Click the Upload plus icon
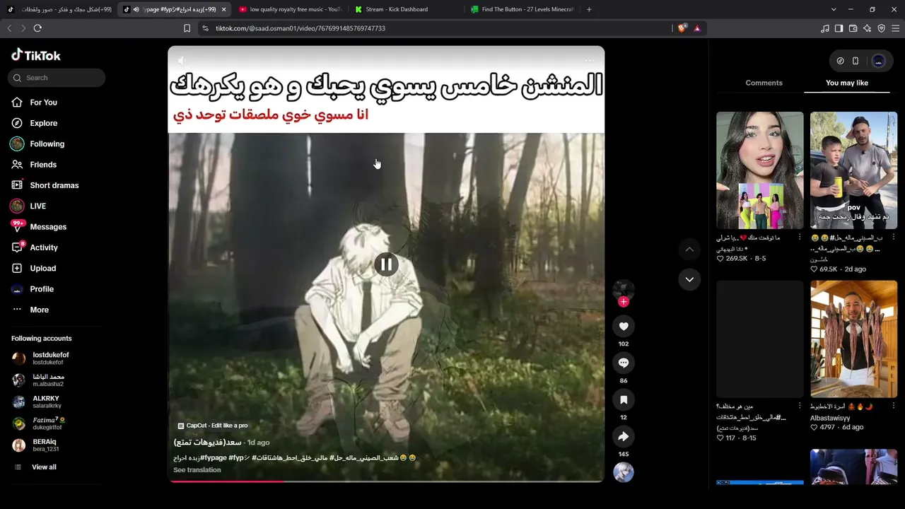Viewport: 905px width, 509px height. (17, 269)
